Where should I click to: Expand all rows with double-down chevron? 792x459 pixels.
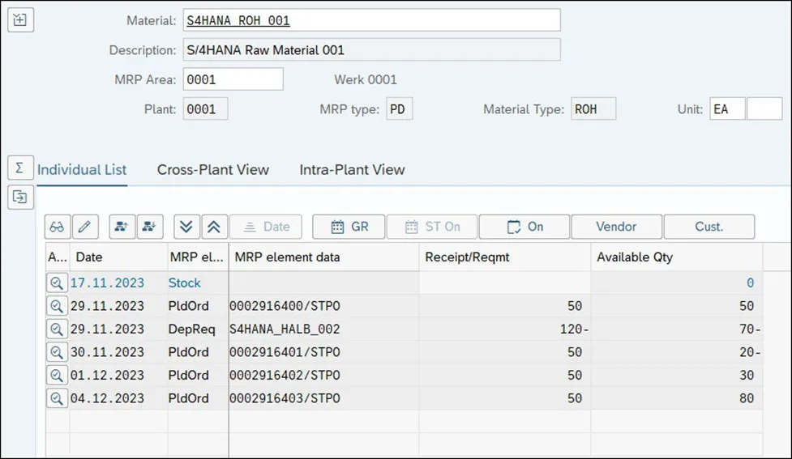(x=186, y=227)
